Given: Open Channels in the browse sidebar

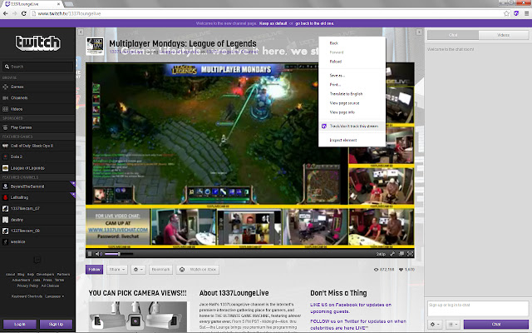Looking at the screenshot, I should (37, 98).
